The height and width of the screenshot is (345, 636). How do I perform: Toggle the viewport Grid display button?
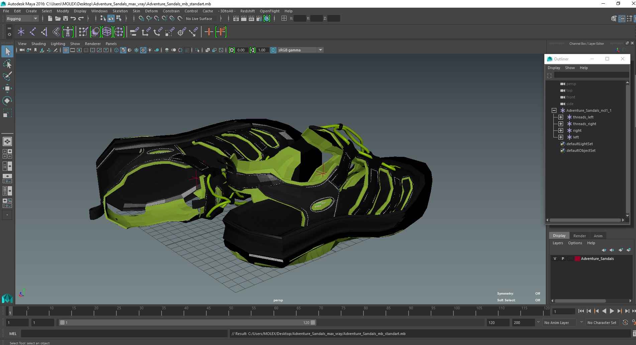(66, 50)
